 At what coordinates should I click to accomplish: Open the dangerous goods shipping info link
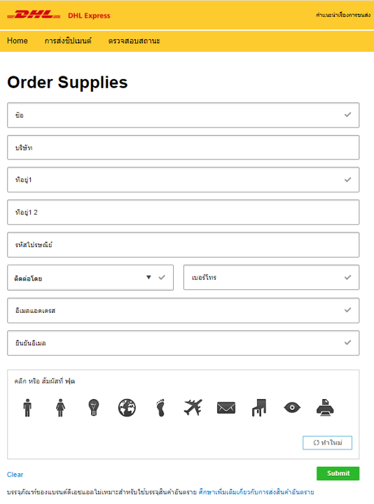click(256, 492)
